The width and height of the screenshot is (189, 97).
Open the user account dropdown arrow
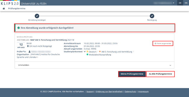point(174,3)
